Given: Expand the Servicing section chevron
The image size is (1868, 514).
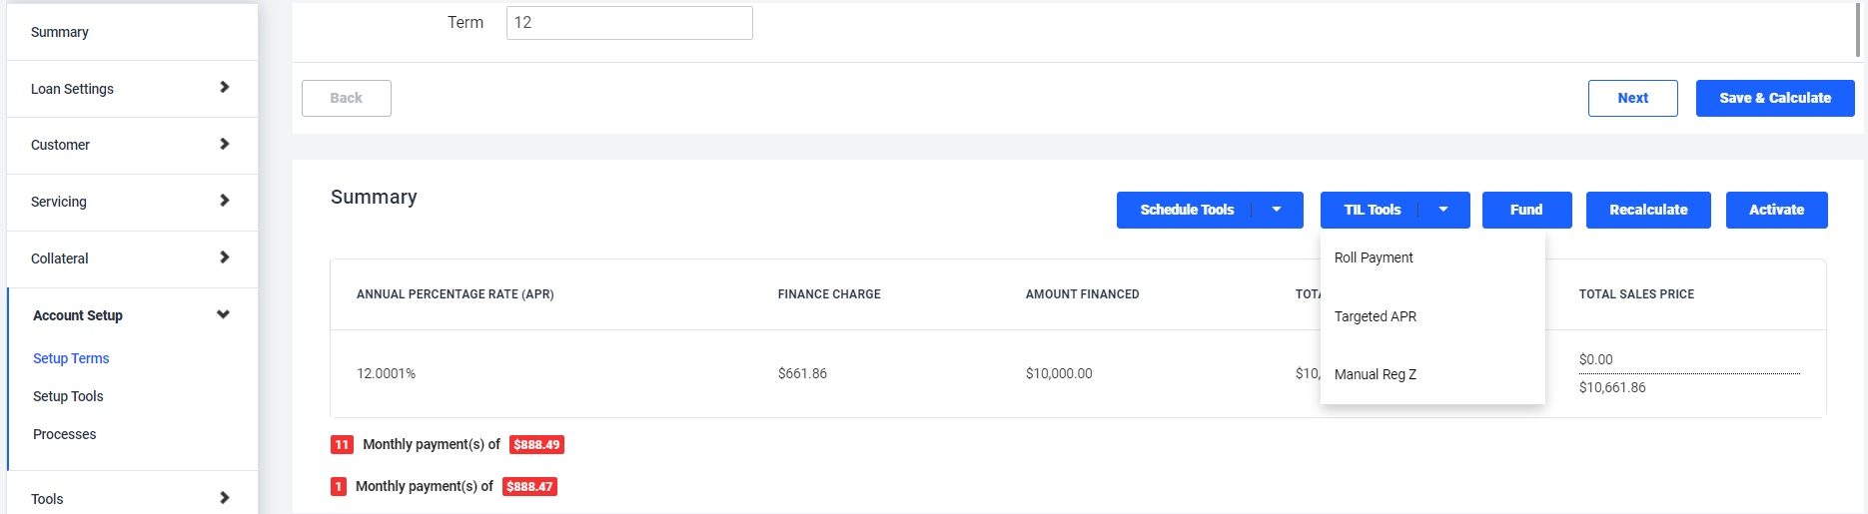Looking at the screenshot, I should click(224, 201).
